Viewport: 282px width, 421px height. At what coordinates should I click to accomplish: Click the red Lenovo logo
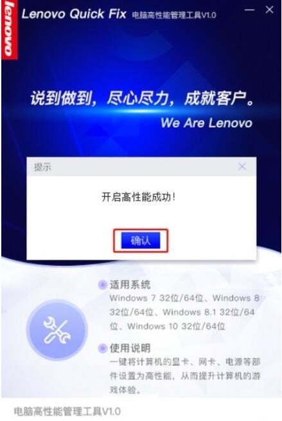tap(10, 30)
